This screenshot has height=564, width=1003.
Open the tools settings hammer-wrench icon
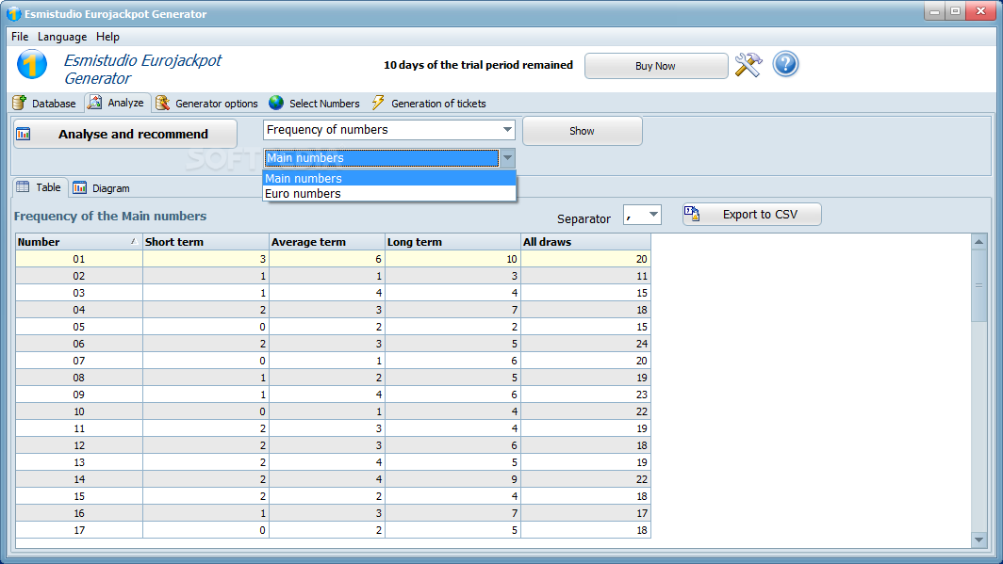pos(748,65)
